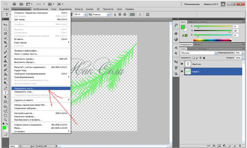Viewport: 247px width, 148px height.
Task: Click the warp text icon
Action: (140, 15)
